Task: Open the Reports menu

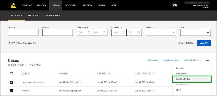Action: (87, 5)
